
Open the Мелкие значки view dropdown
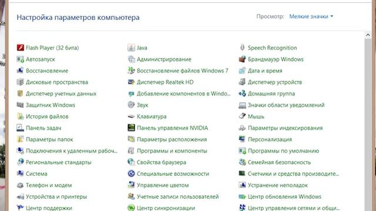(x=311, y=16)
